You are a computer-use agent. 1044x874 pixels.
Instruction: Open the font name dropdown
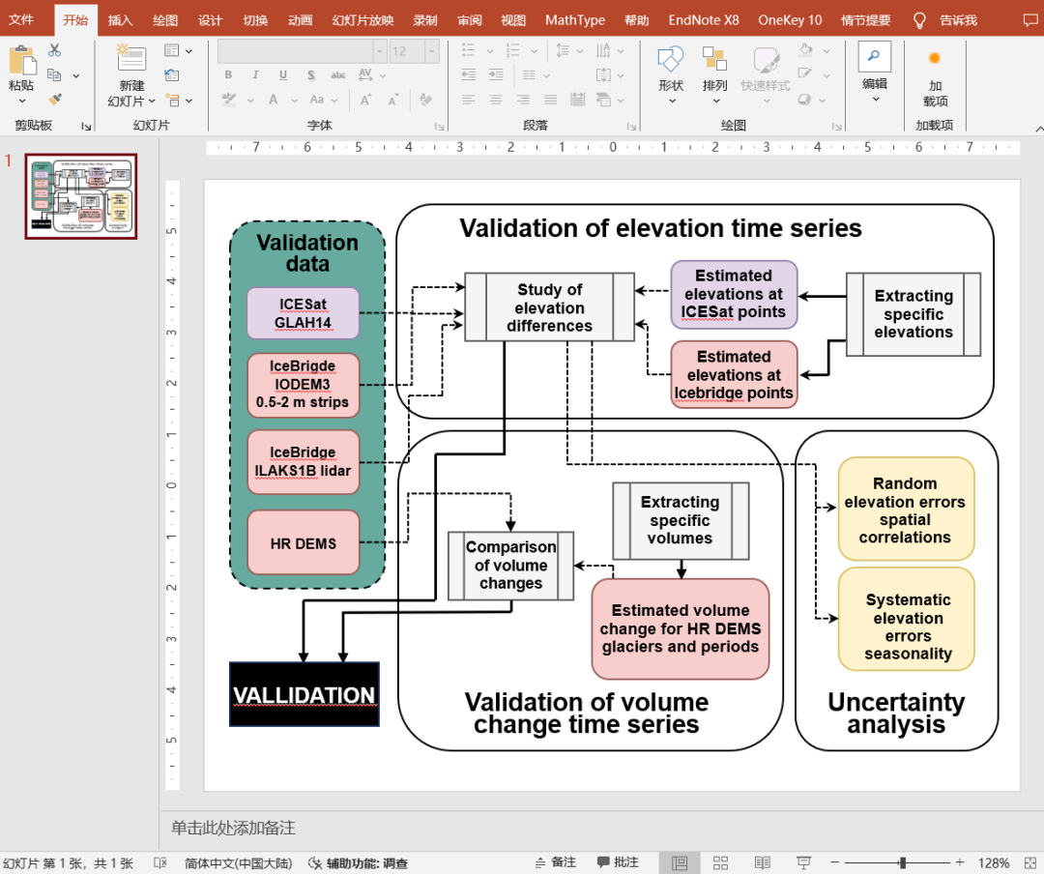[x=380, y=50]
